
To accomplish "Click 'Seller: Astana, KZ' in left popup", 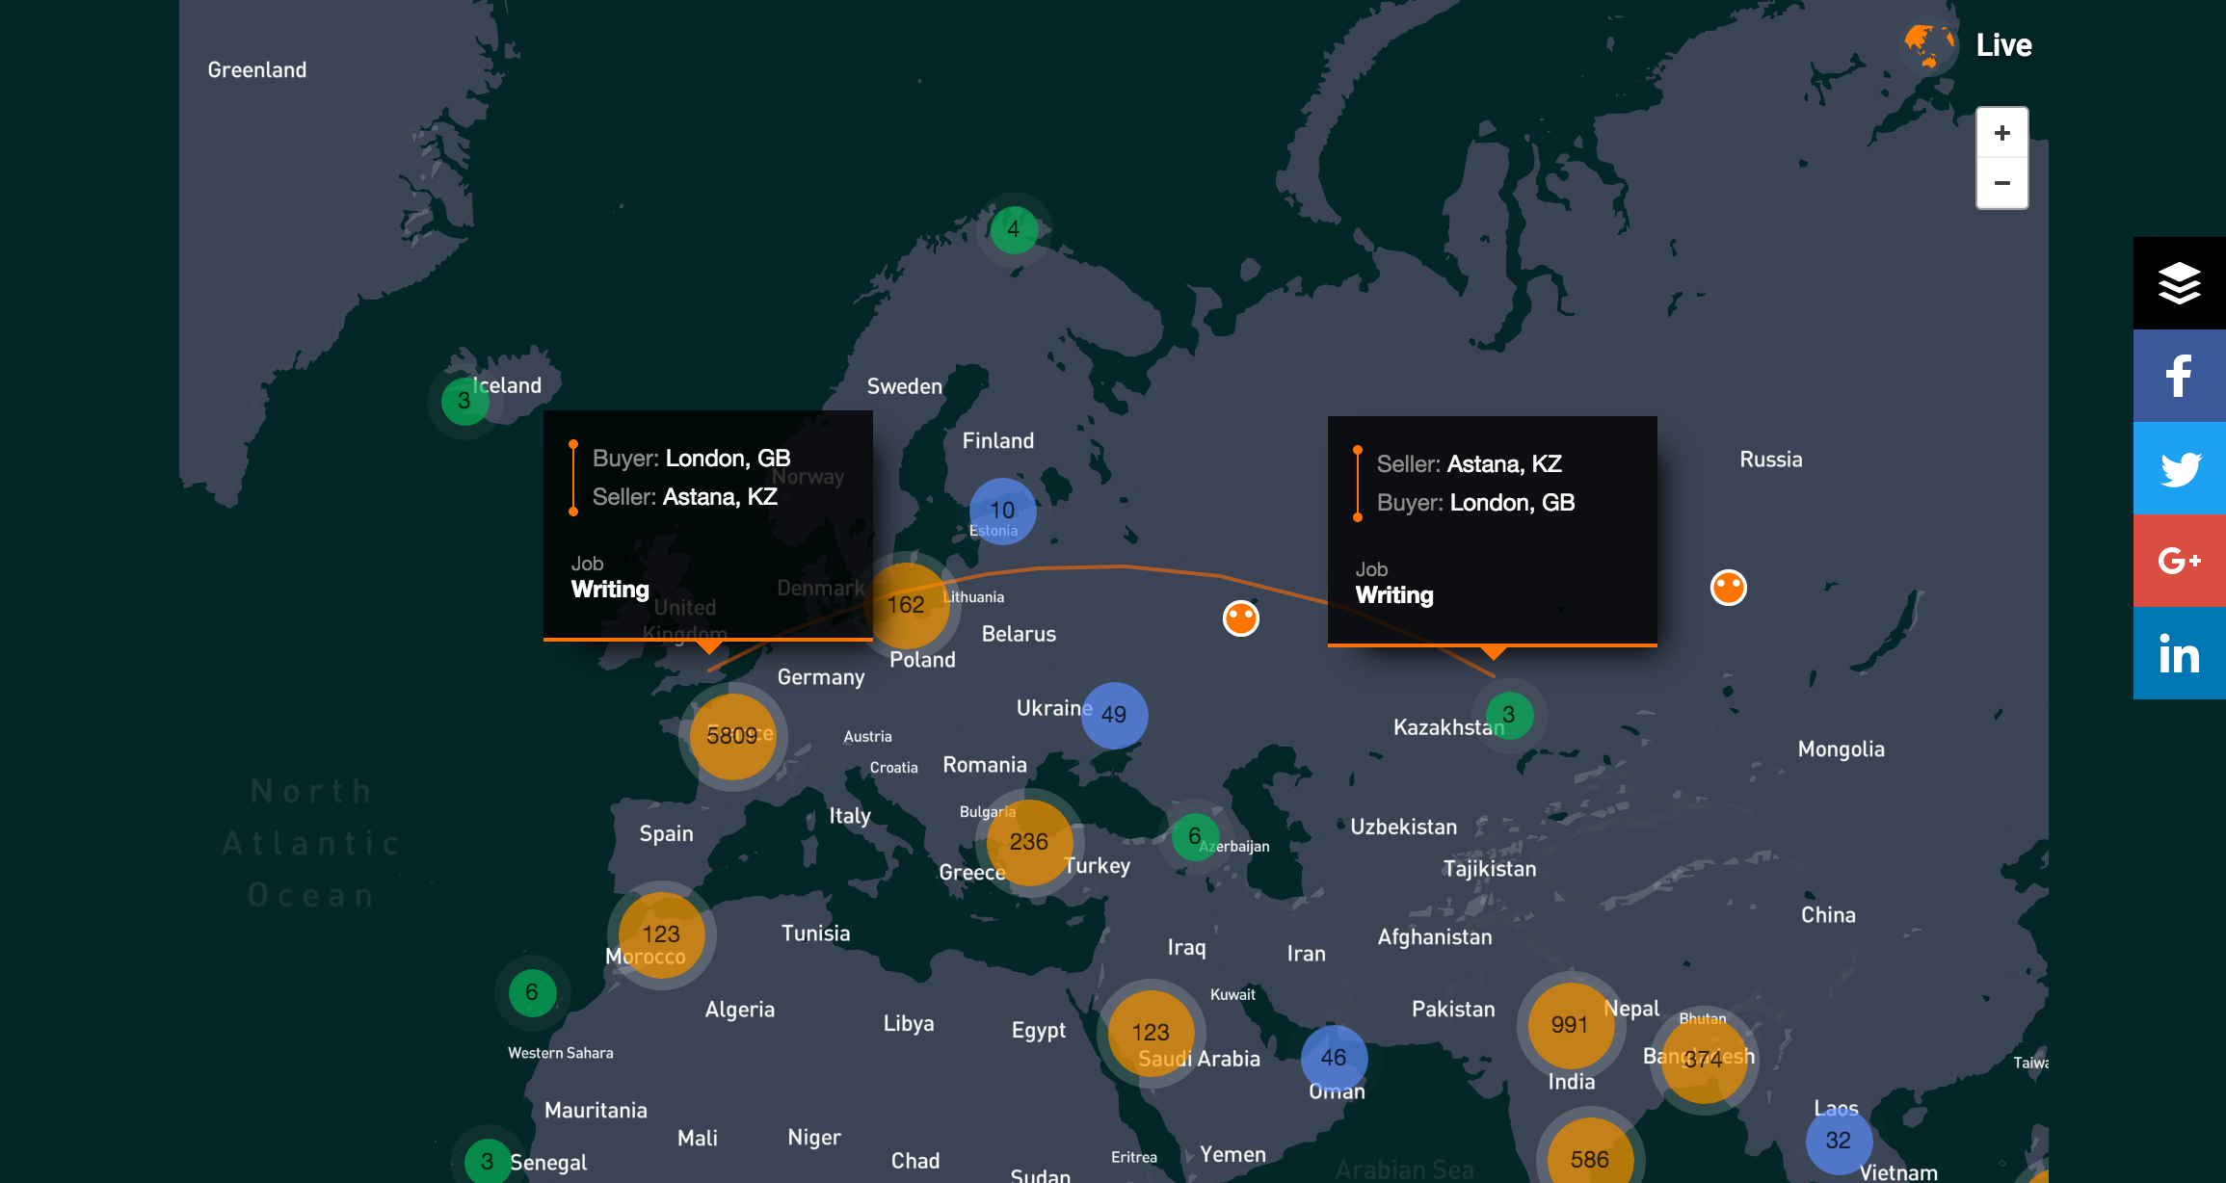I will (684, 497).
